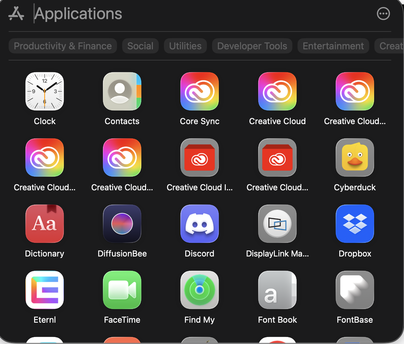Launch the Contacts app

point(122,91)
